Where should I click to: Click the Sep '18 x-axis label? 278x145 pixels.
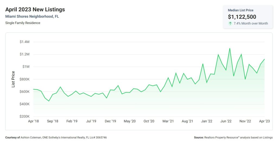tap(53, 121)
